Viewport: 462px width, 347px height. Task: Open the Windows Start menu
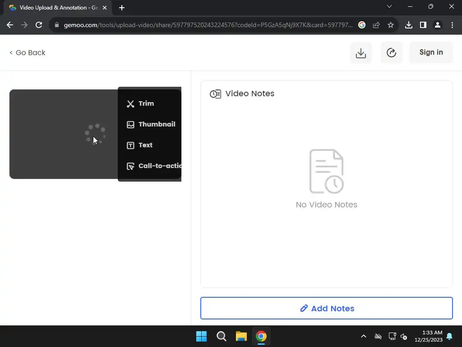pyautogui.click(x=202, y=336)
